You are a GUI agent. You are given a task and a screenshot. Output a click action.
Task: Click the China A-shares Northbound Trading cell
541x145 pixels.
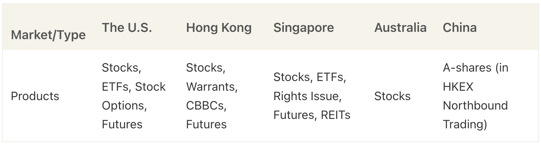(x=475, y=96)
